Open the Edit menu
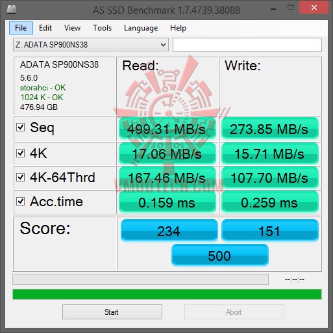Screen dimensions: 333x333 (45, 28)
